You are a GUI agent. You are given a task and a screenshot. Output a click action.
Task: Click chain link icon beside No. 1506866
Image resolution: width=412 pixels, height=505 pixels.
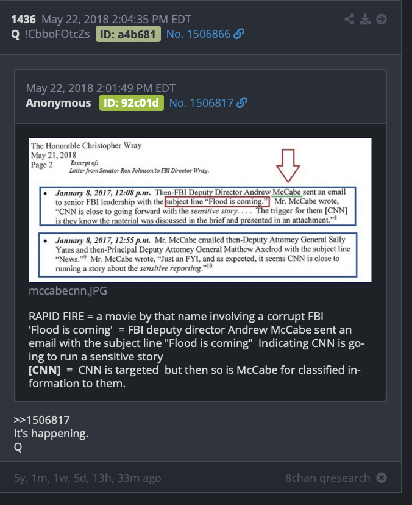[x=239, y=34]
